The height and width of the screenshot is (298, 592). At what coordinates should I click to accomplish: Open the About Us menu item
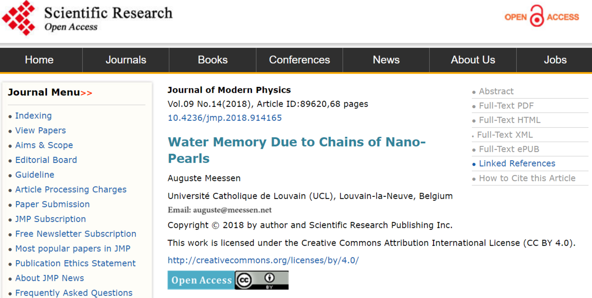click(x=473, y=60)
